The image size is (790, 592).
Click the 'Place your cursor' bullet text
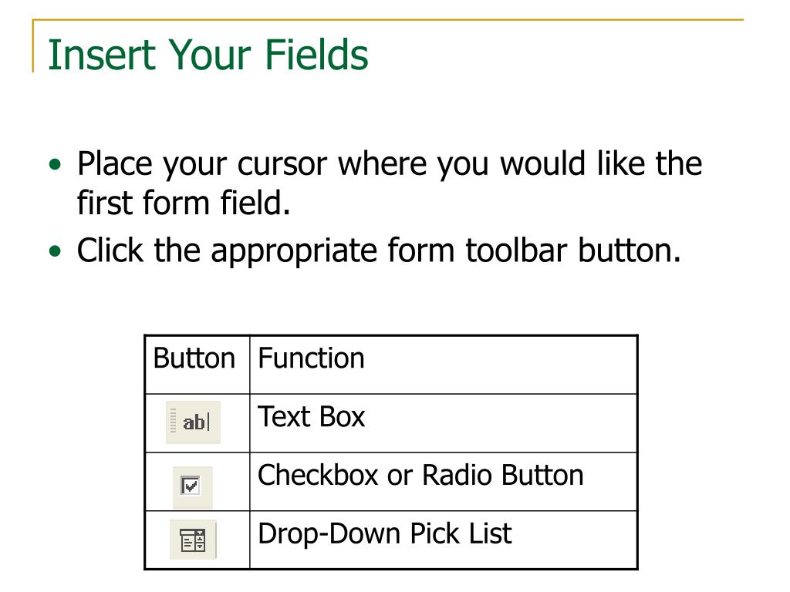[390, 183]
